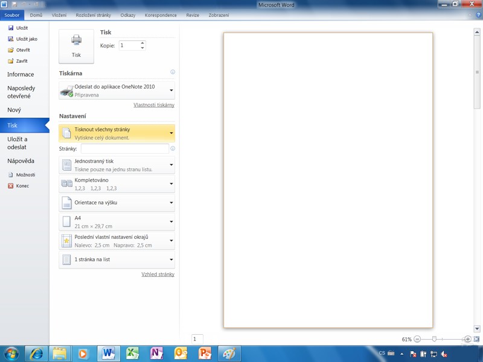
Task: Open Outlook from the taskbar
Action: [x=181, y=354]
